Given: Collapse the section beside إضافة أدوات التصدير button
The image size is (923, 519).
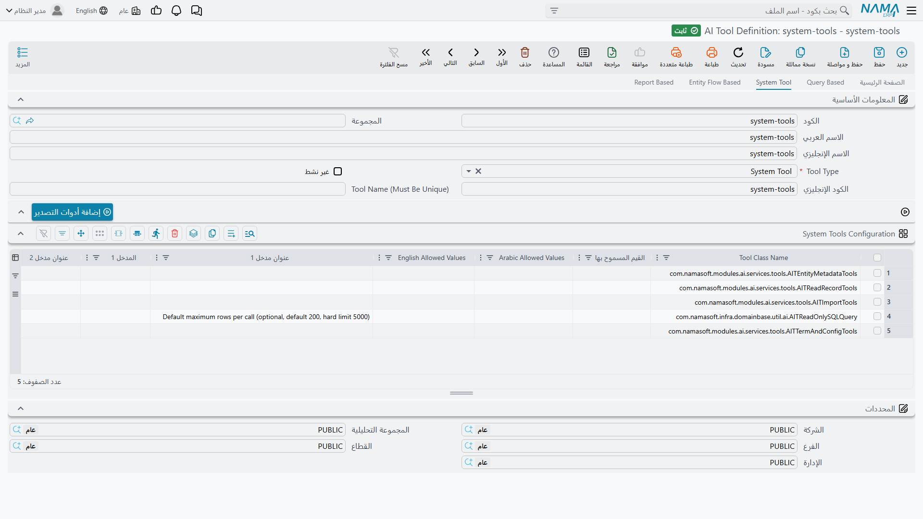Looking at the screenshot, I should 21,212.
